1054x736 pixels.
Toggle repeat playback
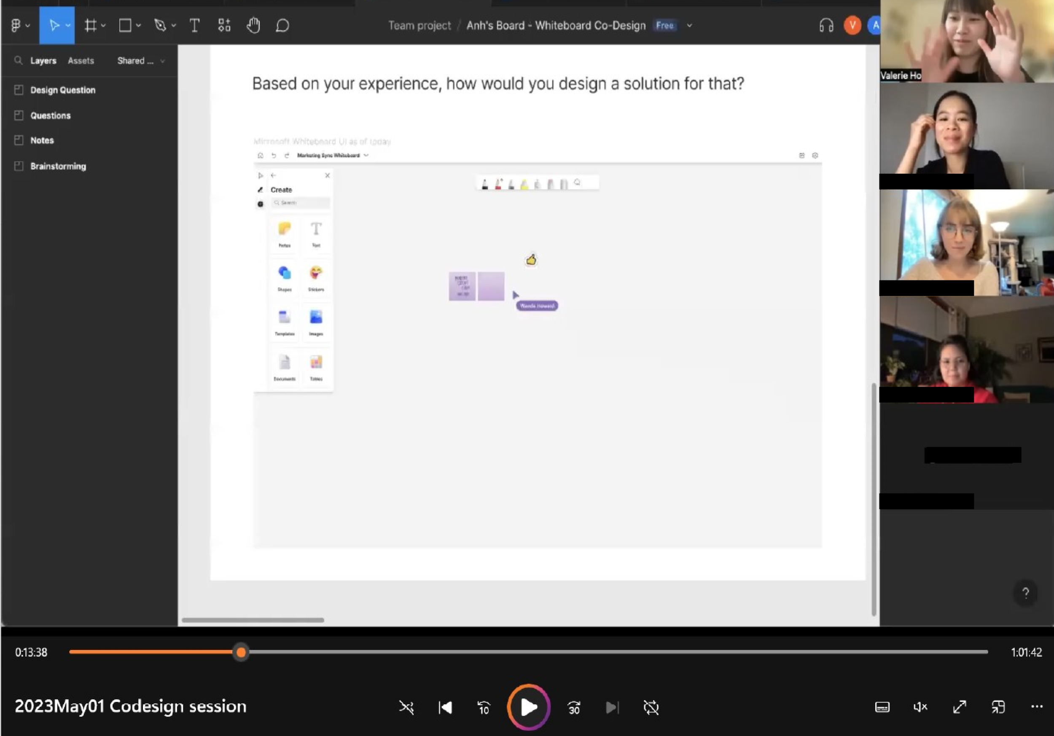[651, 707]
